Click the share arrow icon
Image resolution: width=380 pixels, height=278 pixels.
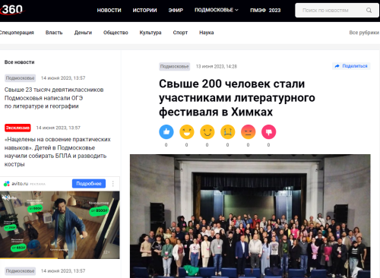pyautogui.click(x=337, y=66)
